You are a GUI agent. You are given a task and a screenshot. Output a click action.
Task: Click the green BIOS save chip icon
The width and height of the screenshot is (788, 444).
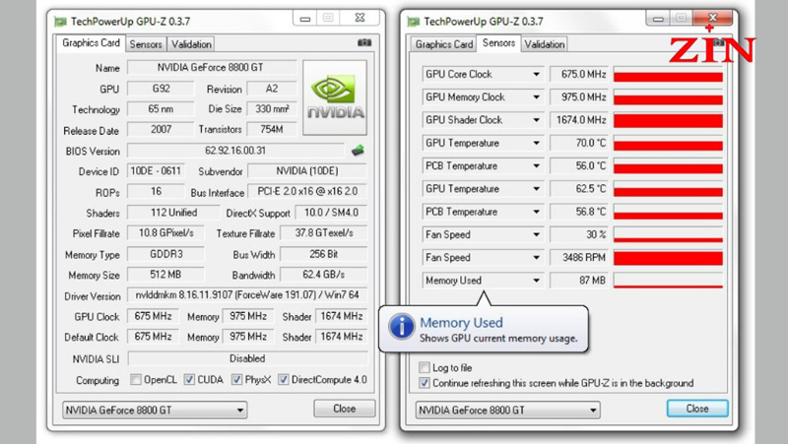coord(358,151)
